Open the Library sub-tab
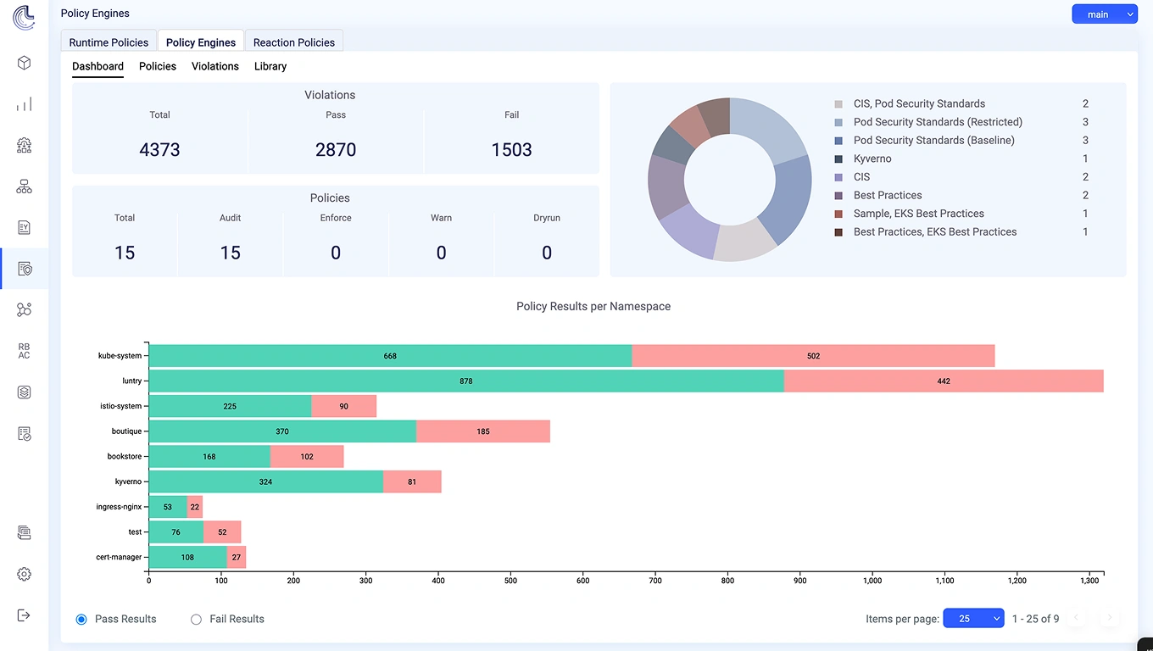The width and height of the screenshot is (1153, 651). click(x=270, y=66)
